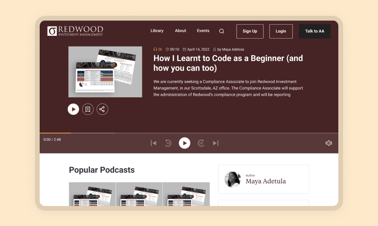Click the Sign Up button
Viewport: 378px width, 226px height.
coord(250,31)
